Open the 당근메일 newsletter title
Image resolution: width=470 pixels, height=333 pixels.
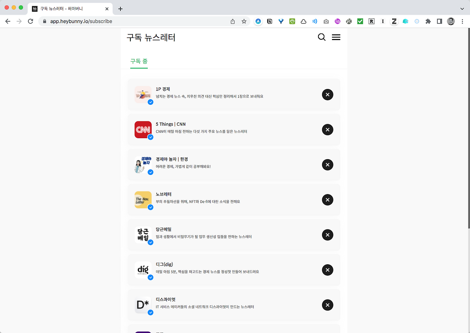(x=164, y=229)
